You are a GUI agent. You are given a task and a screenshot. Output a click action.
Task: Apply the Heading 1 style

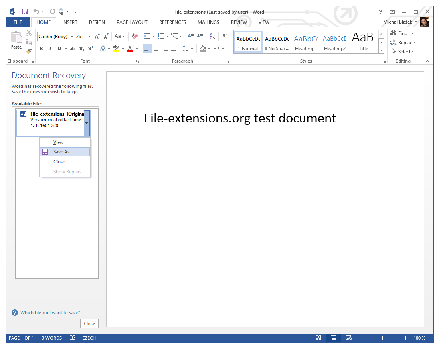[x=306, y=42]
